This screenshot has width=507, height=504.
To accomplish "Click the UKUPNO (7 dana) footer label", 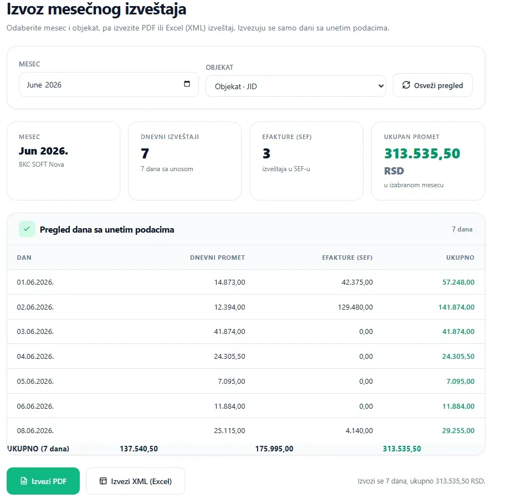I will (x=38, y=449).
